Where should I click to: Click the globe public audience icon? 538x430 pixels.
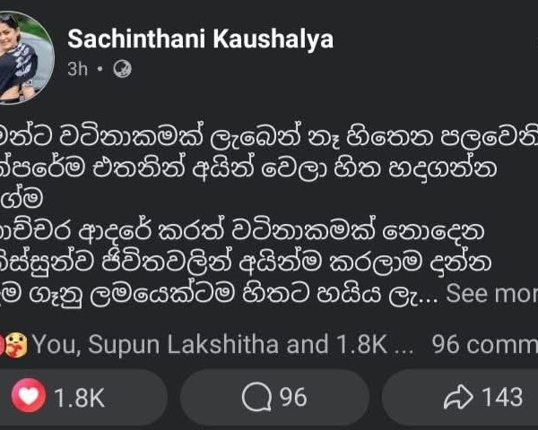tap(123, 70)
